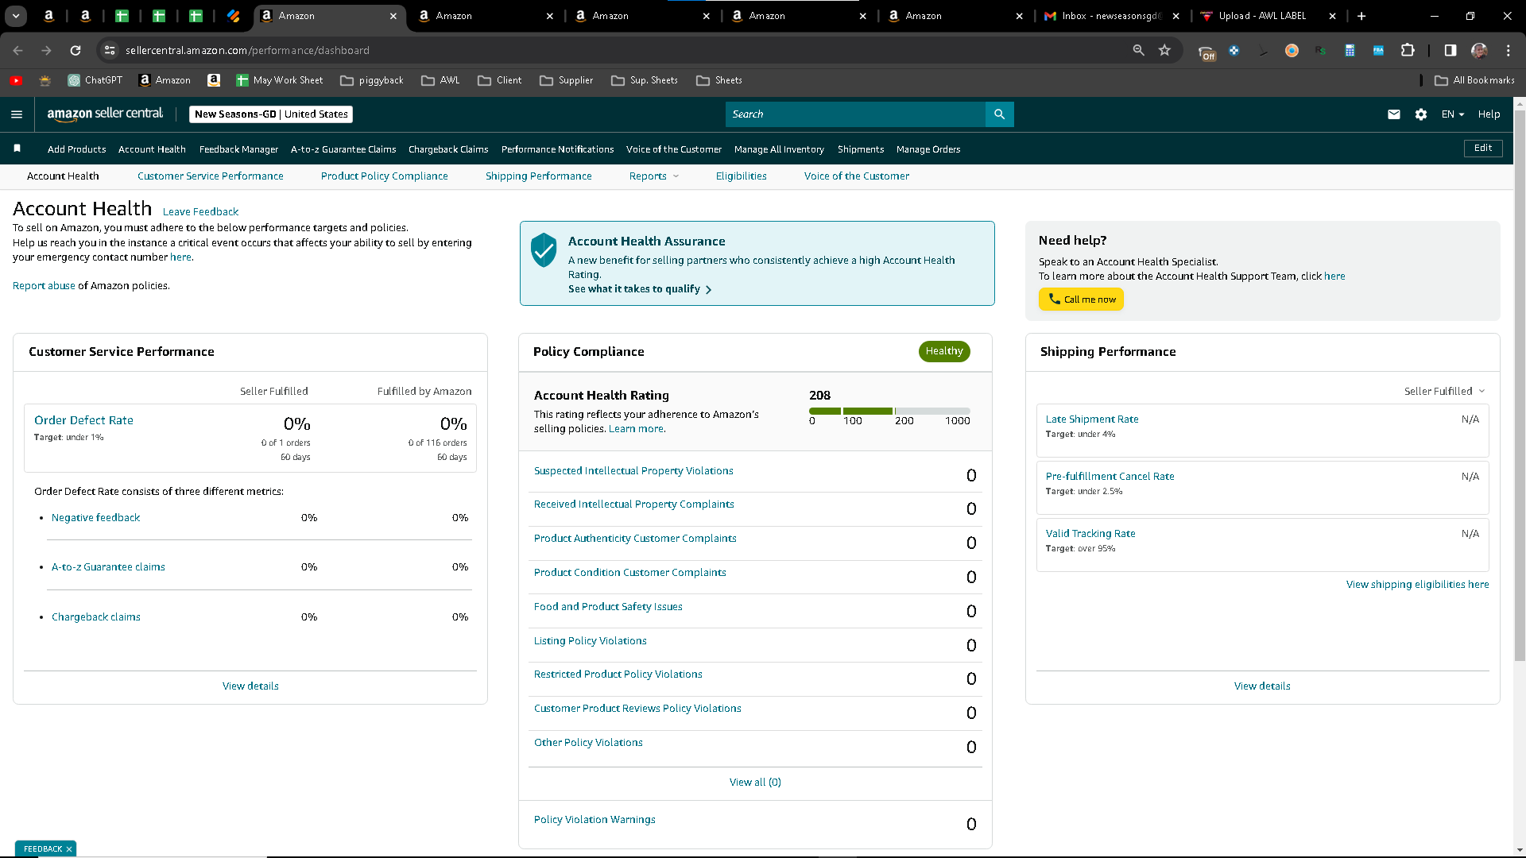
Task: Close the Gmail Inbox tab
Action: point(1175,16)
